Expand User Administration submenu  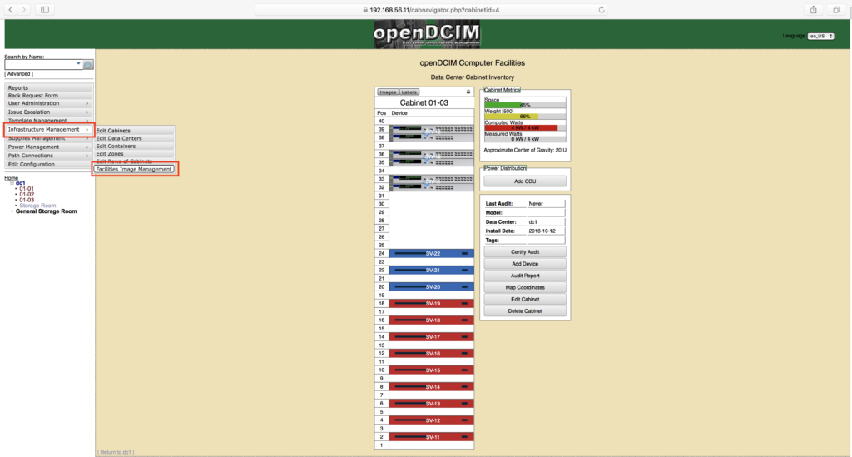[x=48, y=103]
